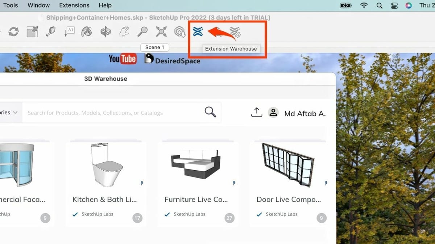Click the 9 badge on Commercial Facade card
Screen dimensions: 435x244
pos(45,218)
